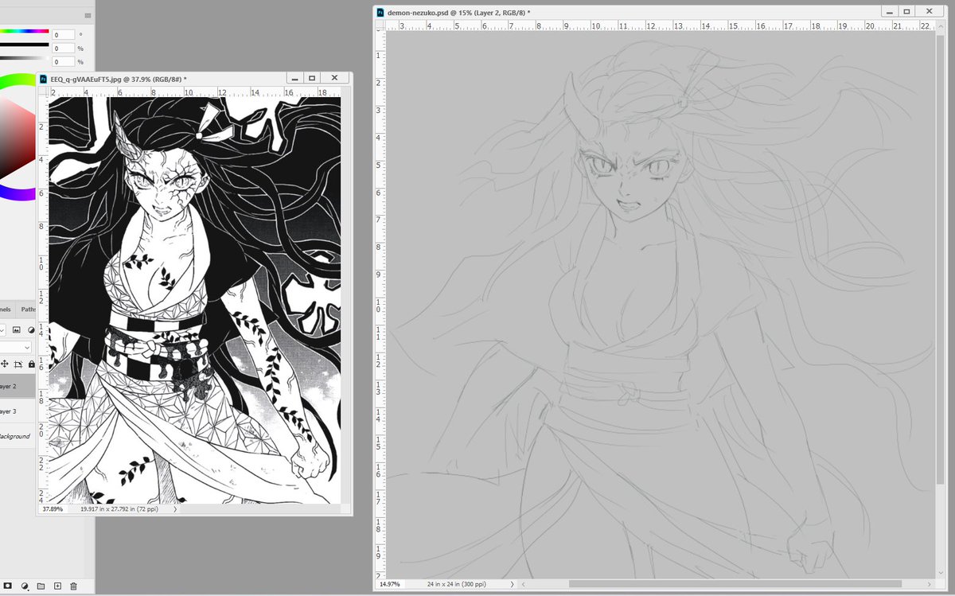Maximize the EEQ_q-gVAAEuFT5.jpg window
Screen dimensions: 955x596
(312, 78)
